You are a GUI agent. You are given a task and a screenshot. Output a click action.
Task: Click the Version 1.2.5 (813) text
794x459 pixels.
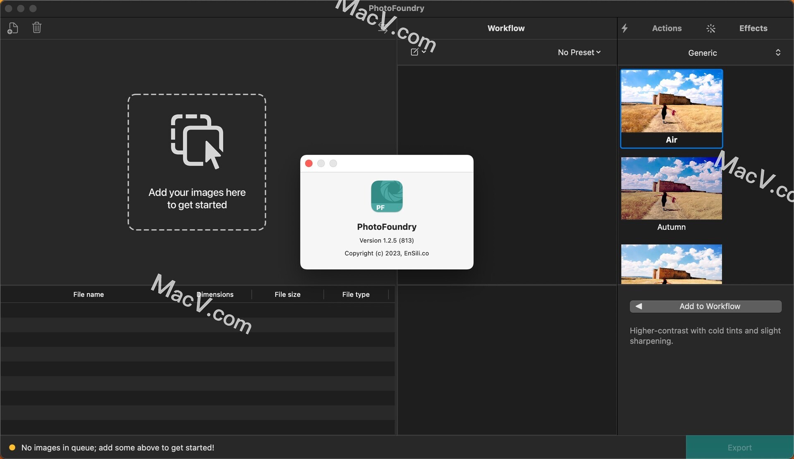pyautogui.click(x=387, y=240)
